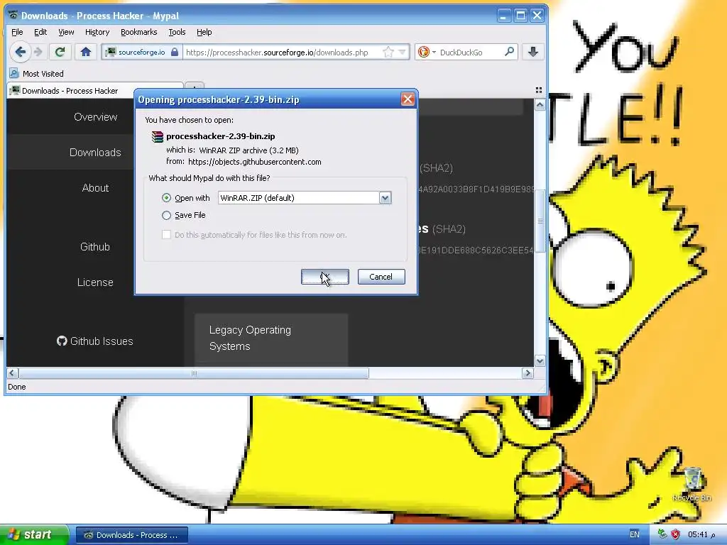Cancel the file opening dialog
Viewport: 727px width, 545px height.
coord(381,277)
